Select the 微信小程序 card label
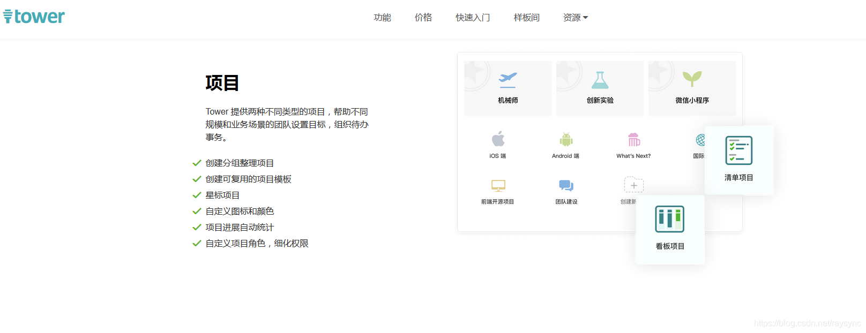This screenshot has width=866, height=333. pos(692,100)
